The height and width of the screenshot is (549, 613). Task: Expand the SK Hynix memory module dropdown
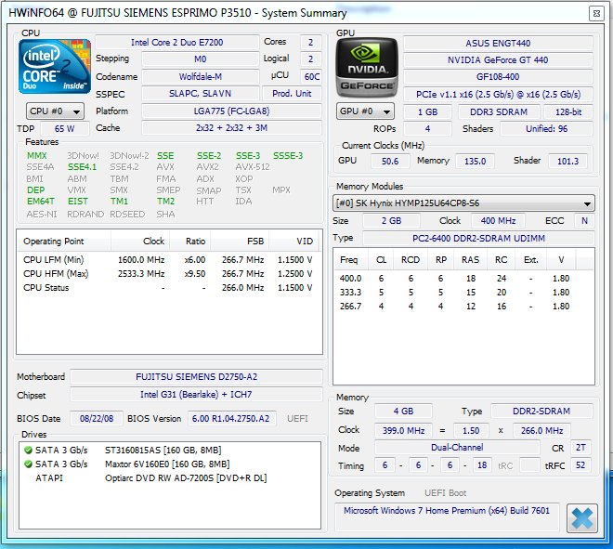[x=463, y=203]
